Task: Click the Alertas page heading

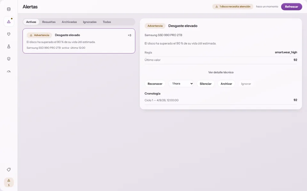Action: tap(30, 7)
